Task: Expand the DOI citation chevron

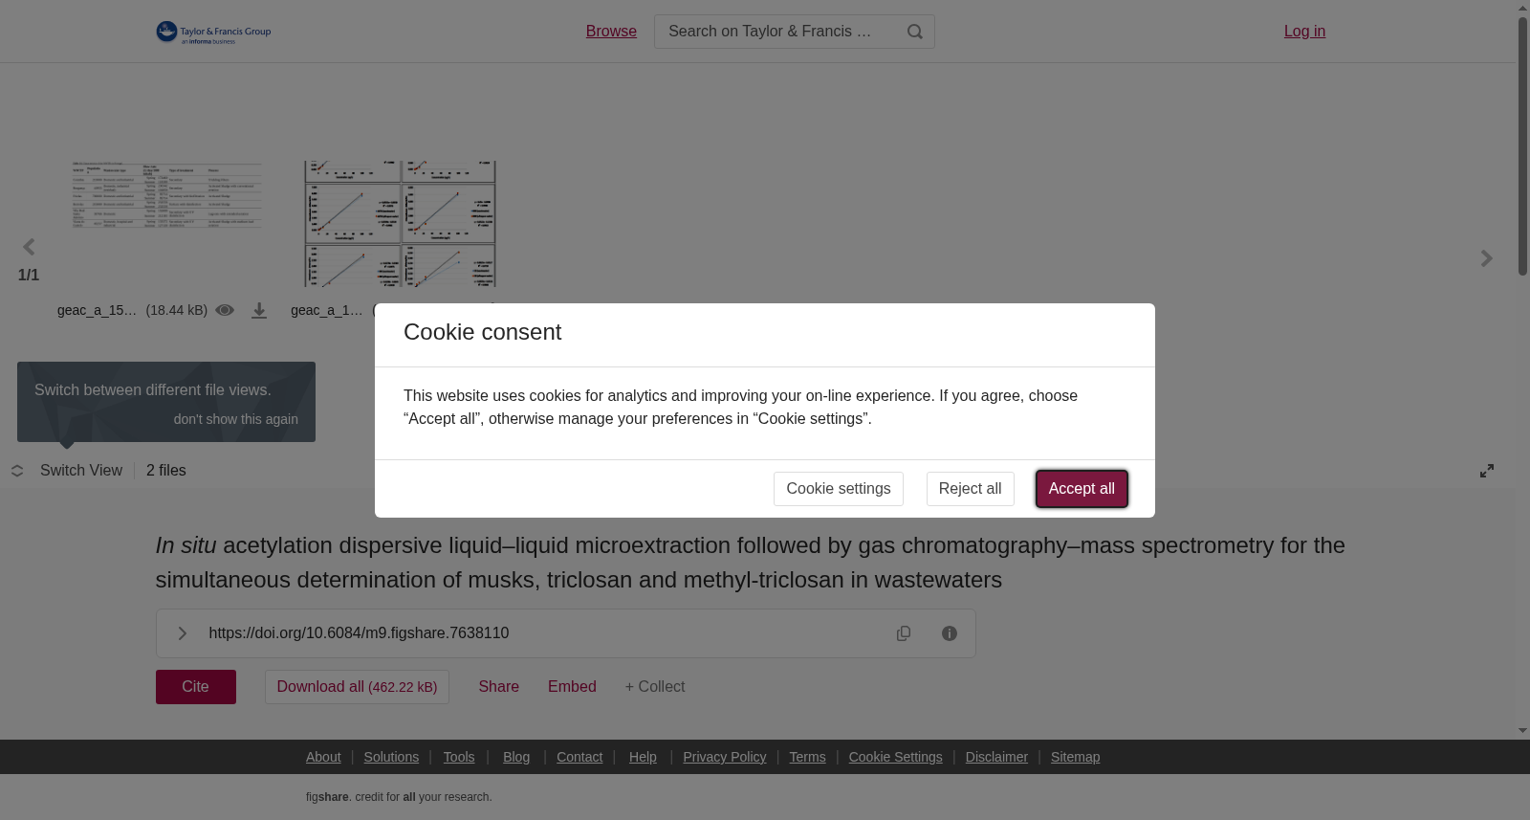Action: 182,633
